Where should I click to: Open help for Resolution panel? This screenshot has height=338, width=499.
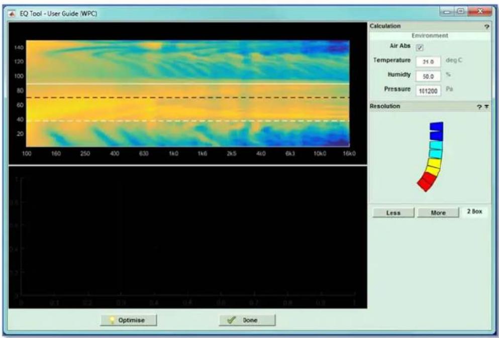[x=479, y=107]
